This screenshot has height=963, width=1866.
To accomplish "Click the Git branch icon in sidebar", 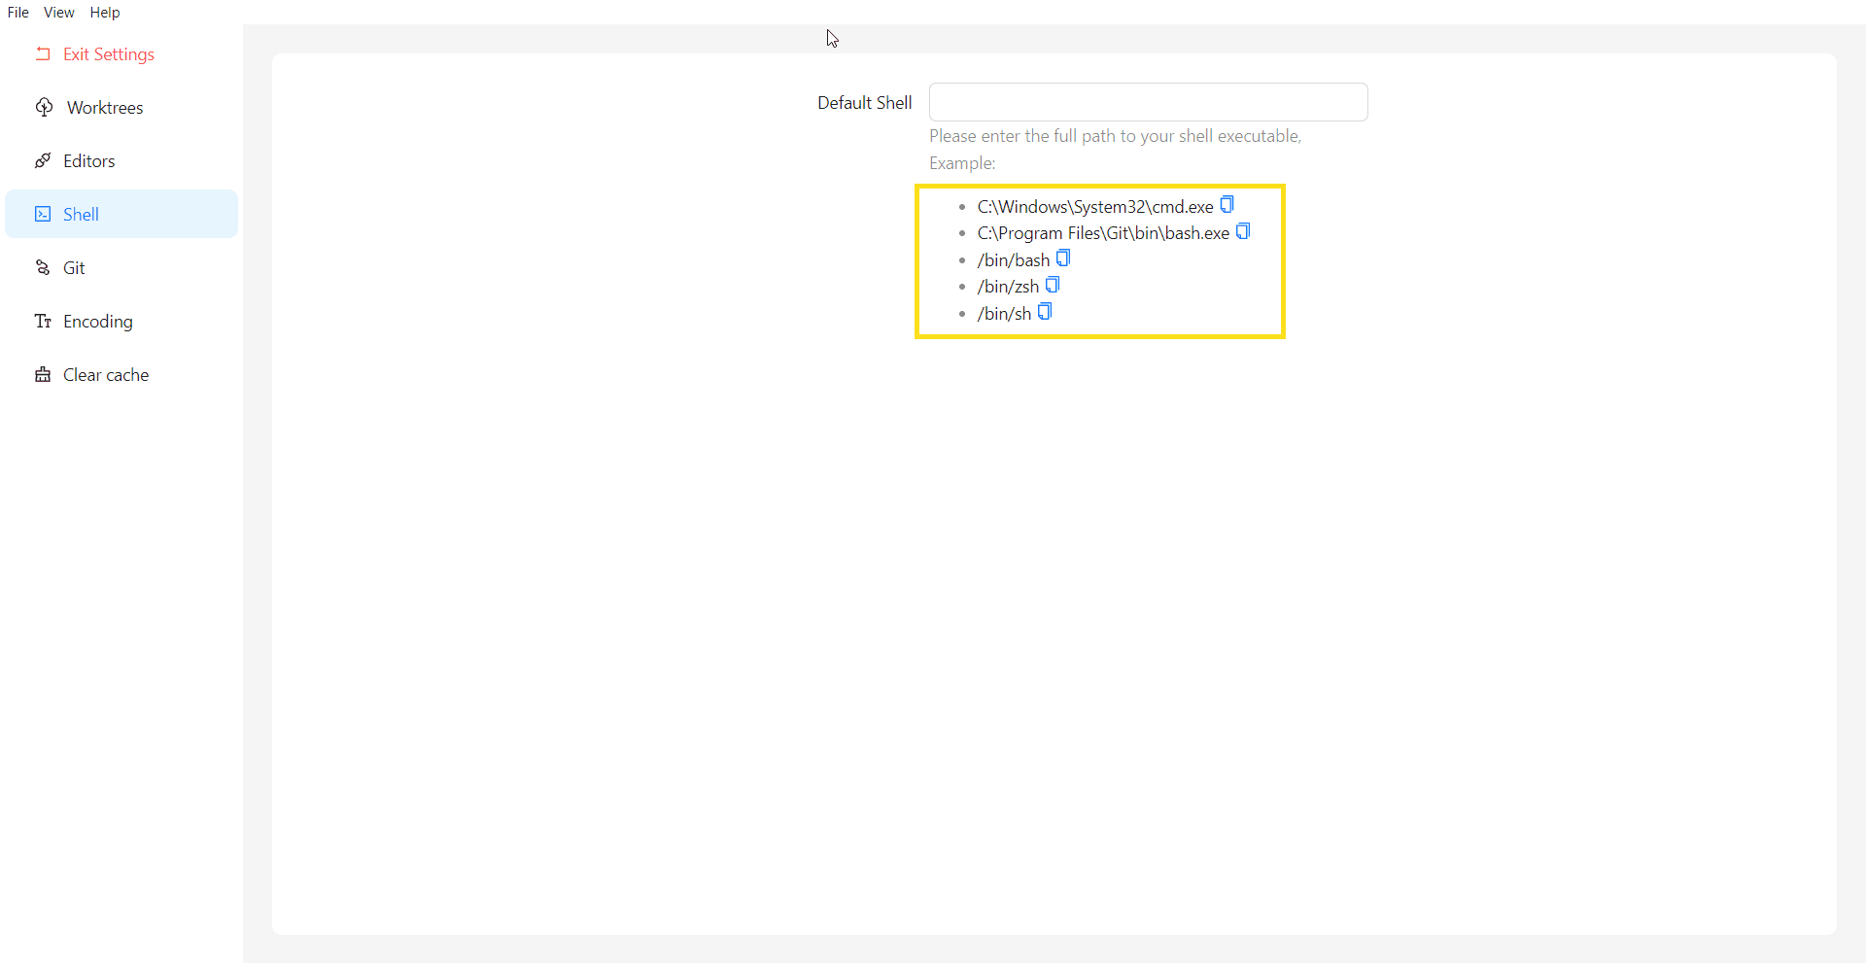I will click(44, 267).
